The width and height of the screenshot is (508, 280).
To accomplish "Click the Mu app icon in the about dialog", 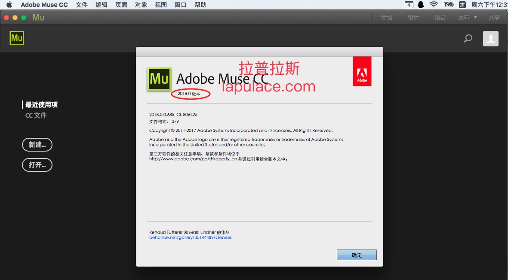I will point(159,79).
